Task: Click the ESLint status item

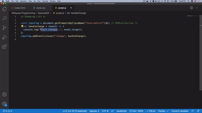Action: (151, 111)
